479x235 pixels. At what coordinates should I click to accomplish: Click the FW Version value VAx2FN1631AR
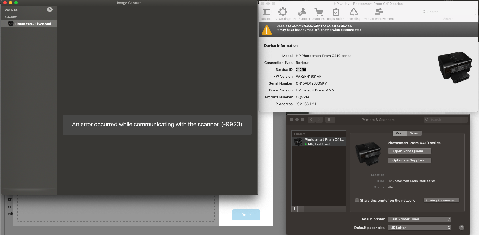pos(308,76)
